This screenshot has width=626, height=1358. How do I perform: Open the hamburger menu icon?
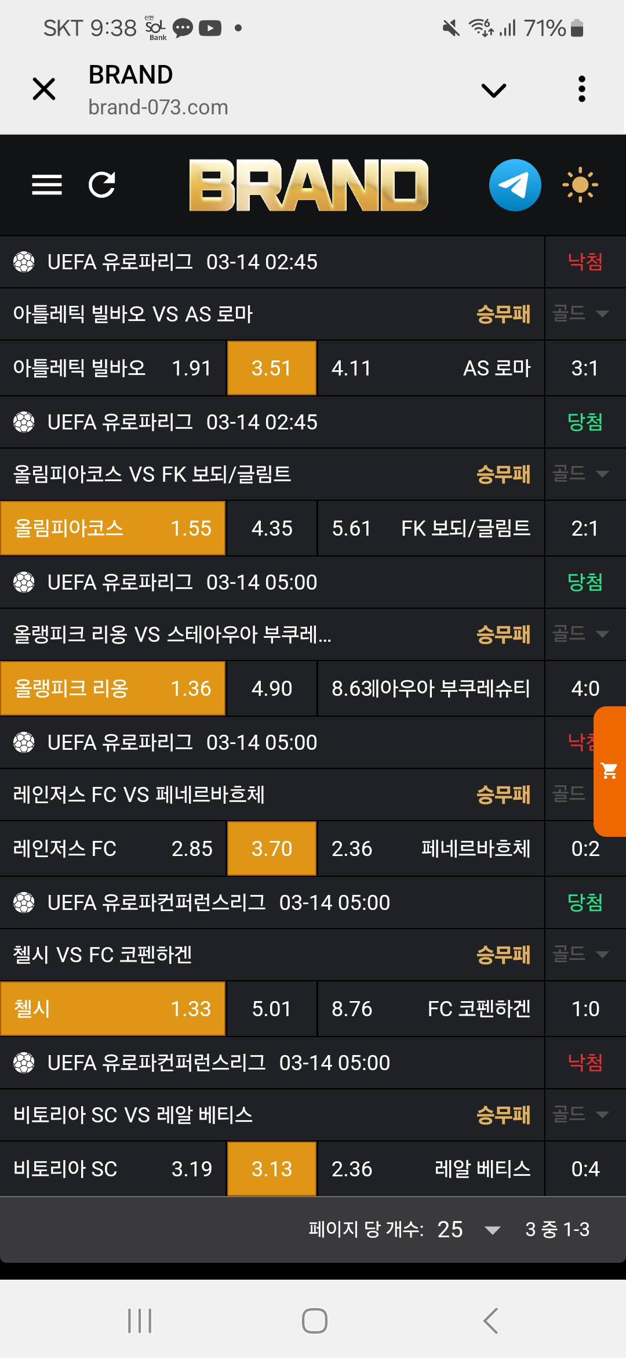click(x=46, y=185)
